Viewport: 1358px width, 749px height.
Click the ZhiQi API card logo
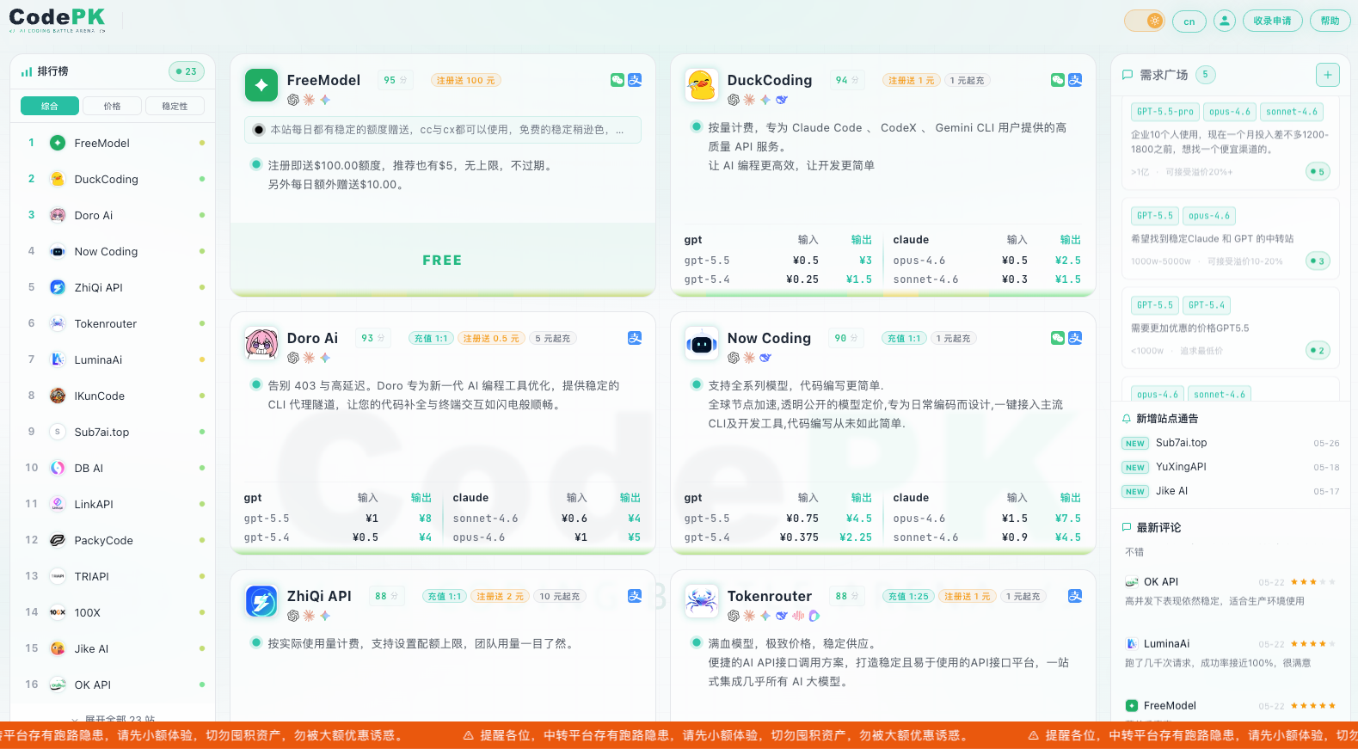coord(261,601)
